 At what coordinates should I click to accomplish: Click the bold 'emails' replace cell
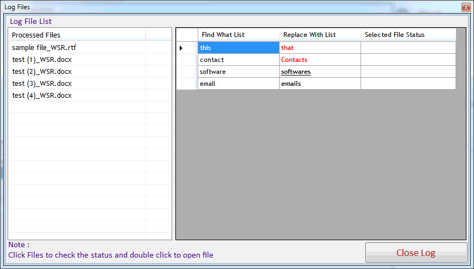pos(320,84)
